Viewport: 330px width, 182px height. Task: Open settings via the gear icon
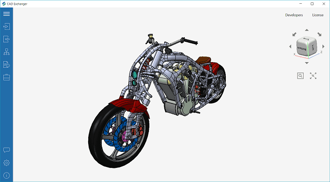tap(7, 163)
